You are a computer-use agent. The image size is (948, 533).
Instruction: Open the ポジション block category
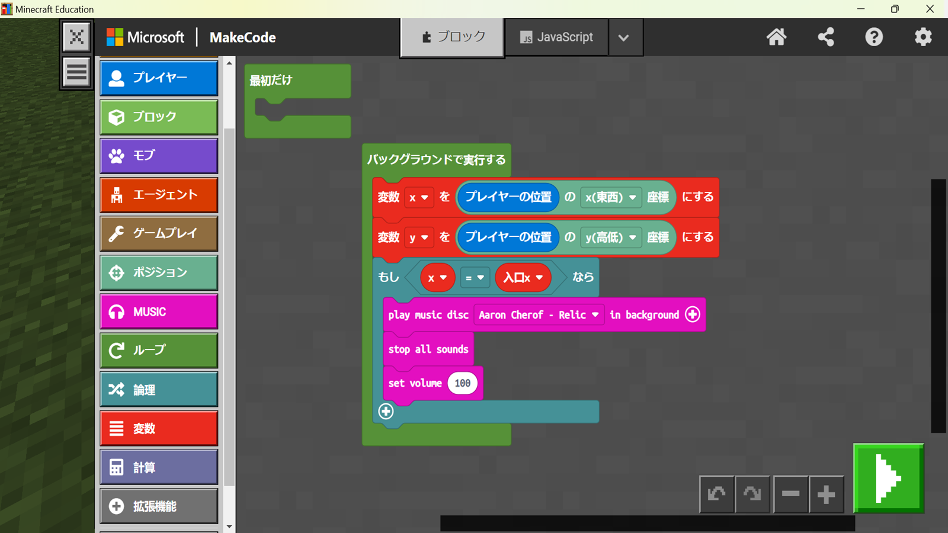click(159, 272)
